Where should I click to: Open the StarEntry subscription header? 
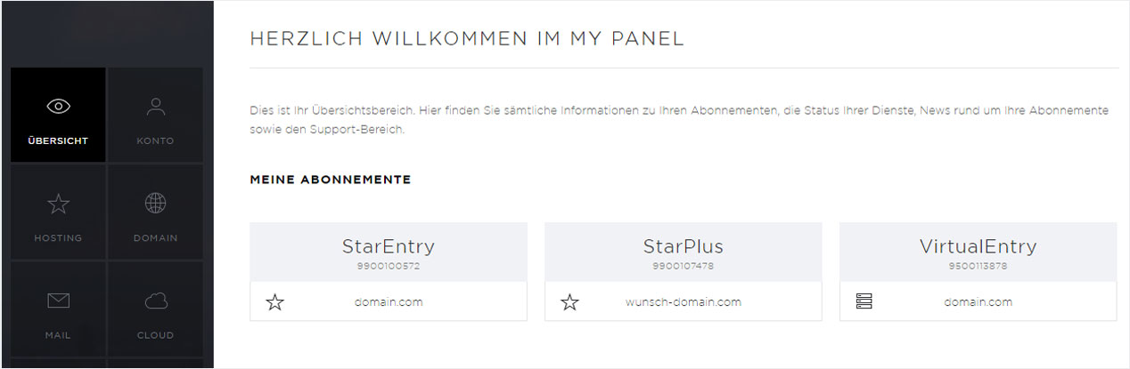389,253
